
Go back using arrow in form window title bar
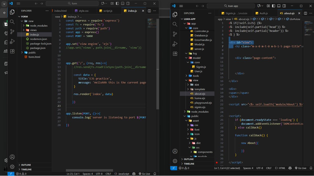click(36, 3)
